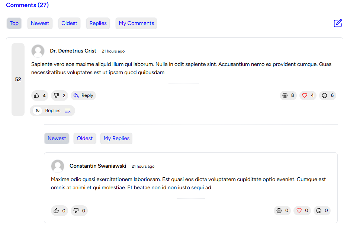This screenshot has height=231, width=347.
Task: Switch to the My Comments filter
Action: (136, 23)
